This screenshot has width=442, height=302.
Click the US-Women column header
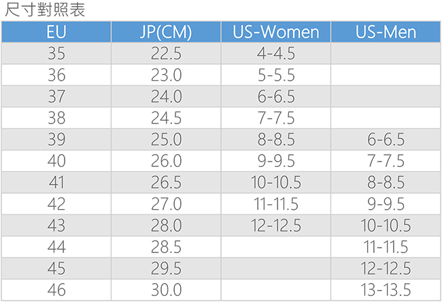(275, 32)
